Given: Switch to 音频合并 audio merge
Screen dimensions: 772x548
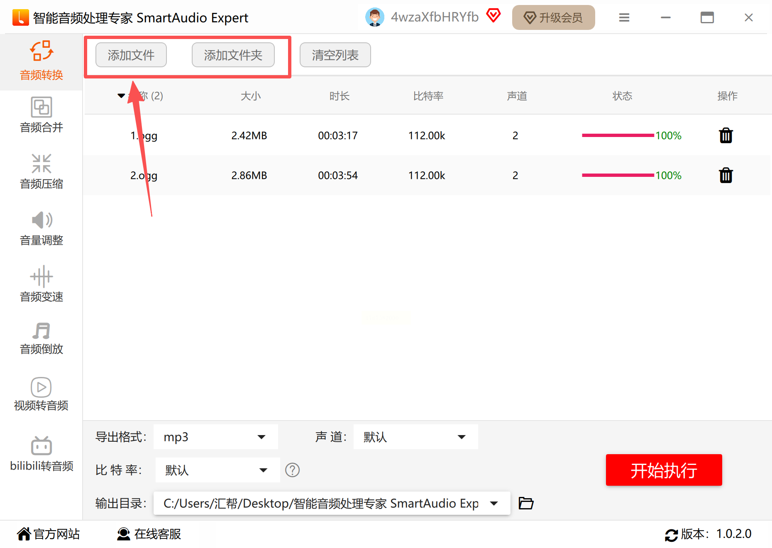Looking at the screenshot, I should point(42,115).
